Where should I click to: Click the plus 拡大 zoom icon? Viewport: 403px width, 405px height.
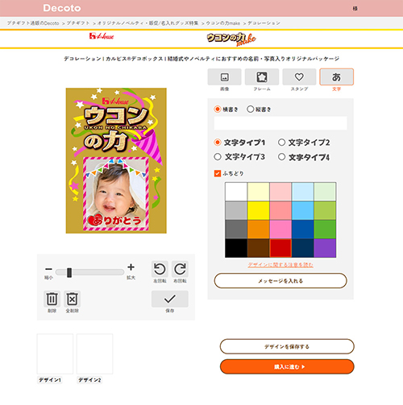click(131, 267)
